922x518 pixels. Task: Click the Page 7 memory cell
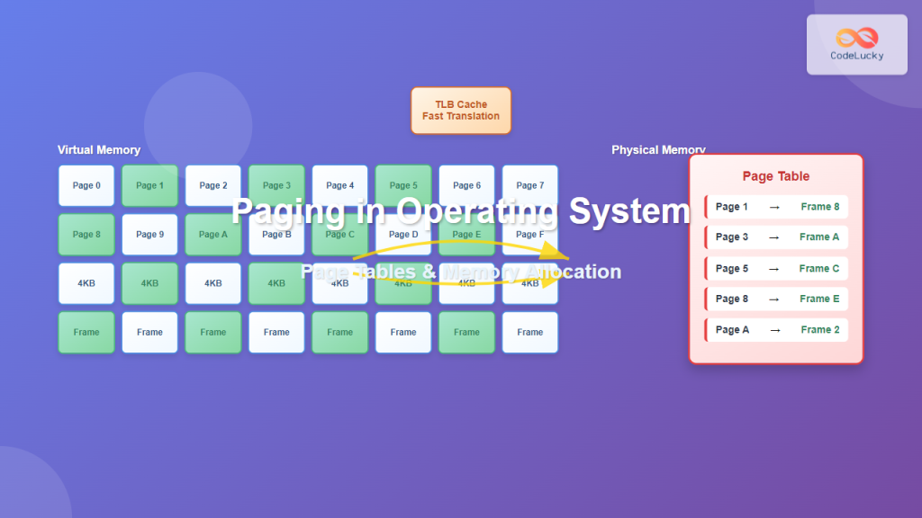tap(529, 185)
